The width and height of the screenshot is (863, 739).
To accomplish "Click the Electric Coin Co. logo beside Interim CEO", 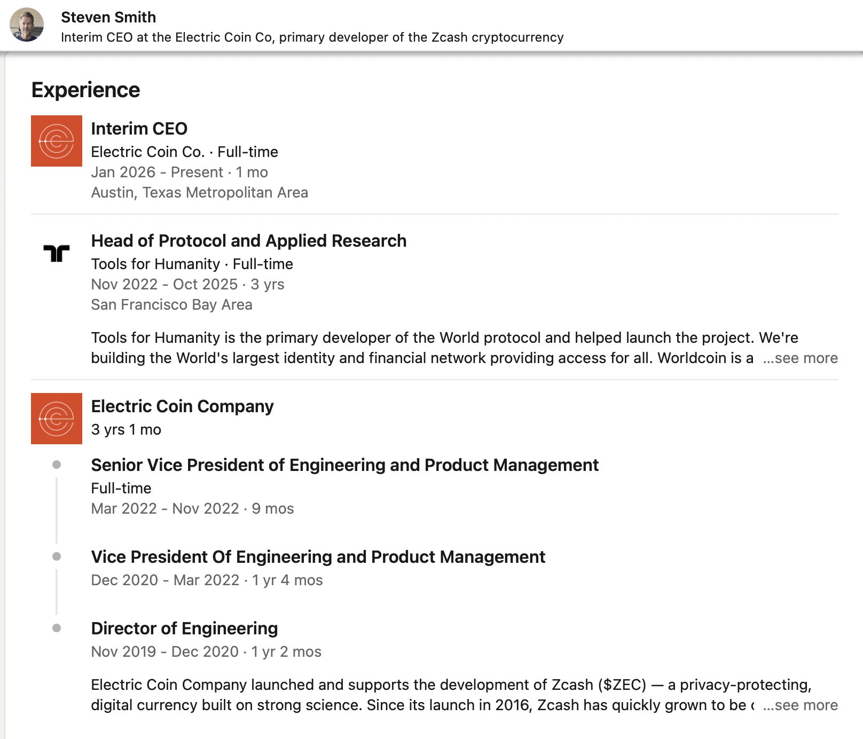I will pos(57,141).
